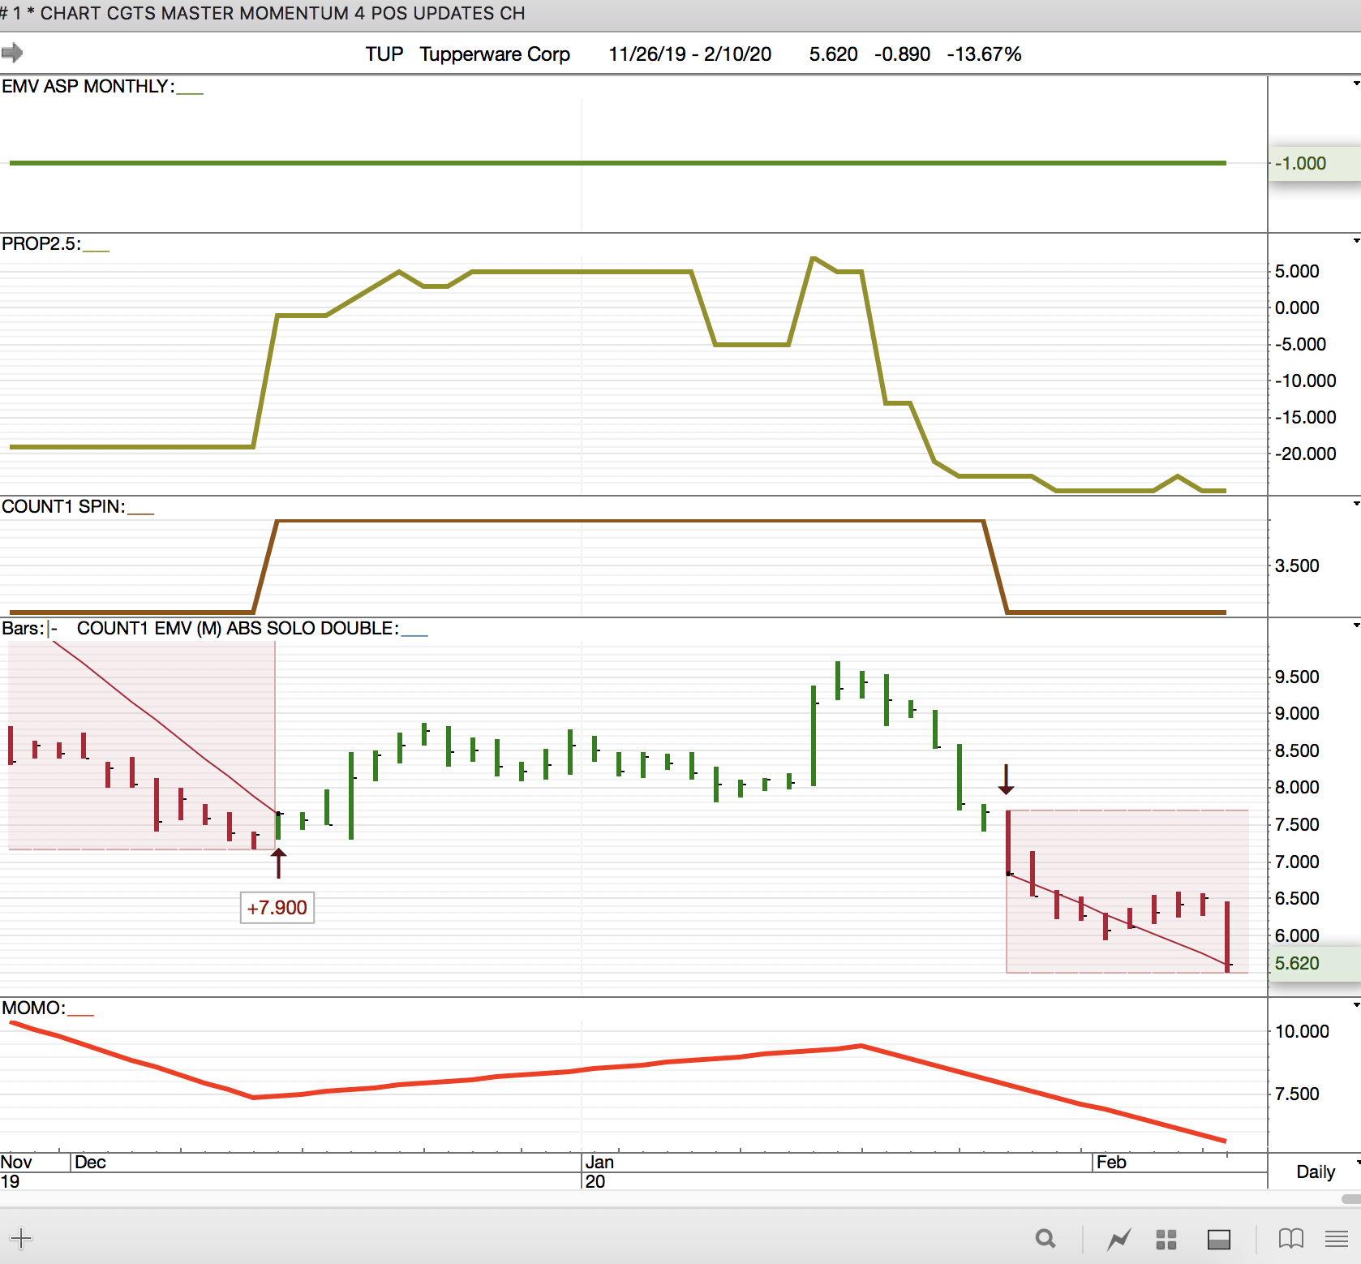The image size is (1361, 1264).
Task: Expand the COUNT1 SPIN pane menu triangle
Action: 1355,504
